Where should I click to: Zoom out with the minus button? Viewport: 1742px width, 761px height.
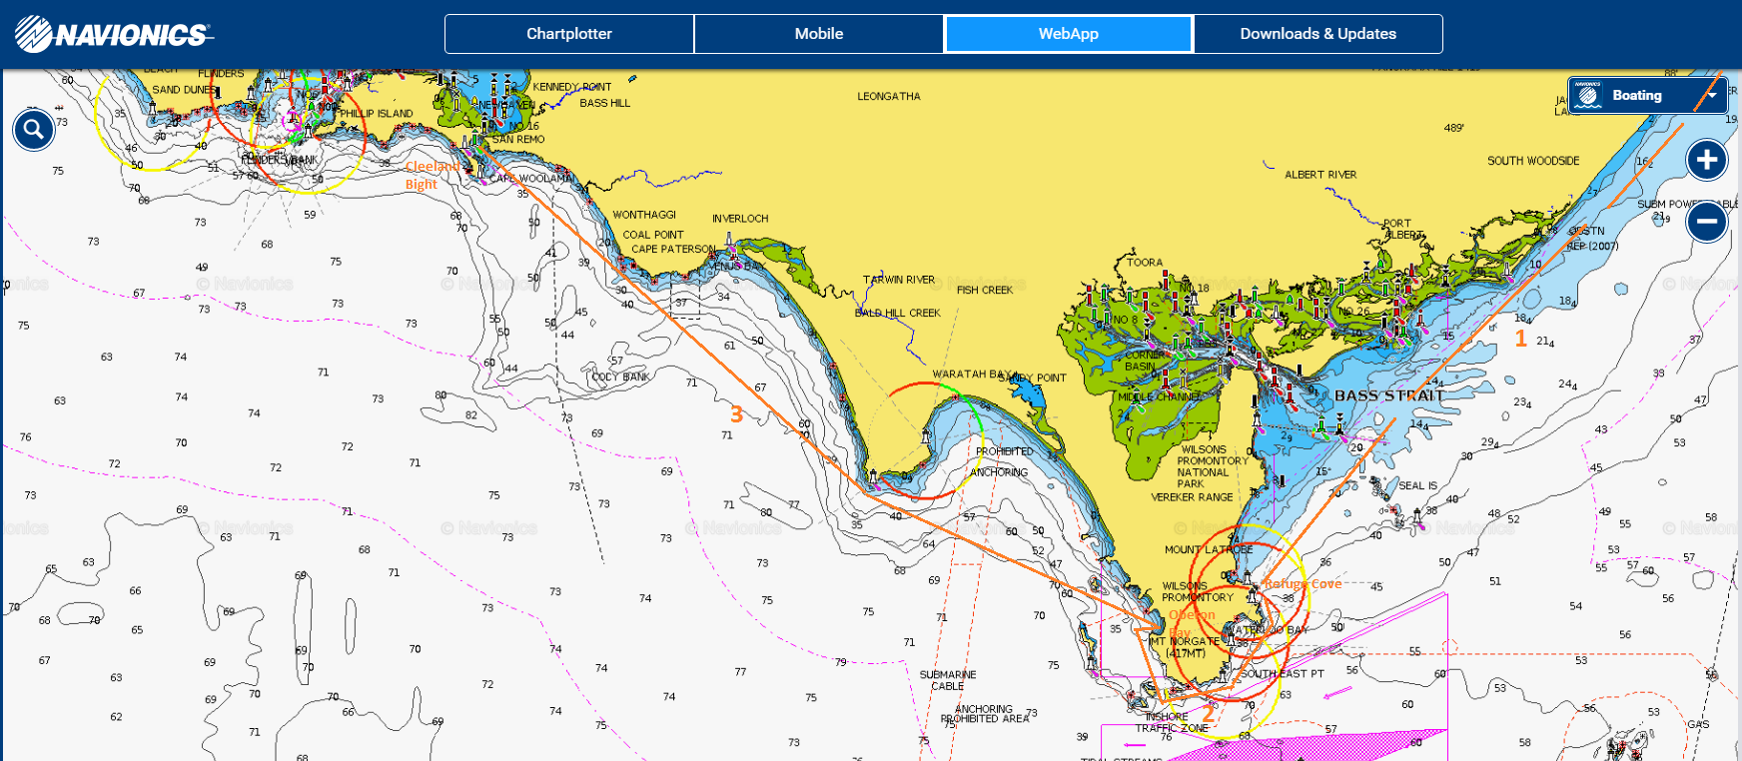point(1707,222)
